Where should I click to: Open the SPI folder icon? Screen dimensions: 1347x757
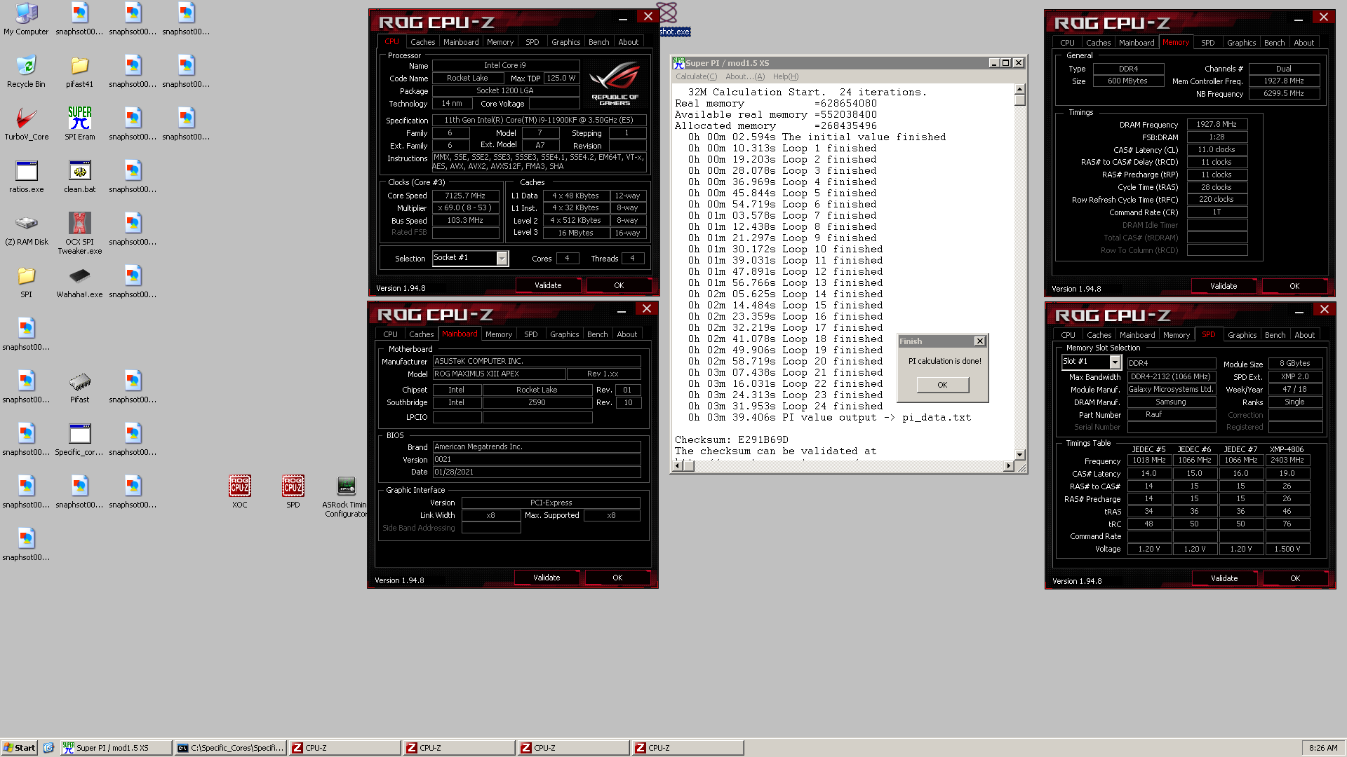point(26,282)
